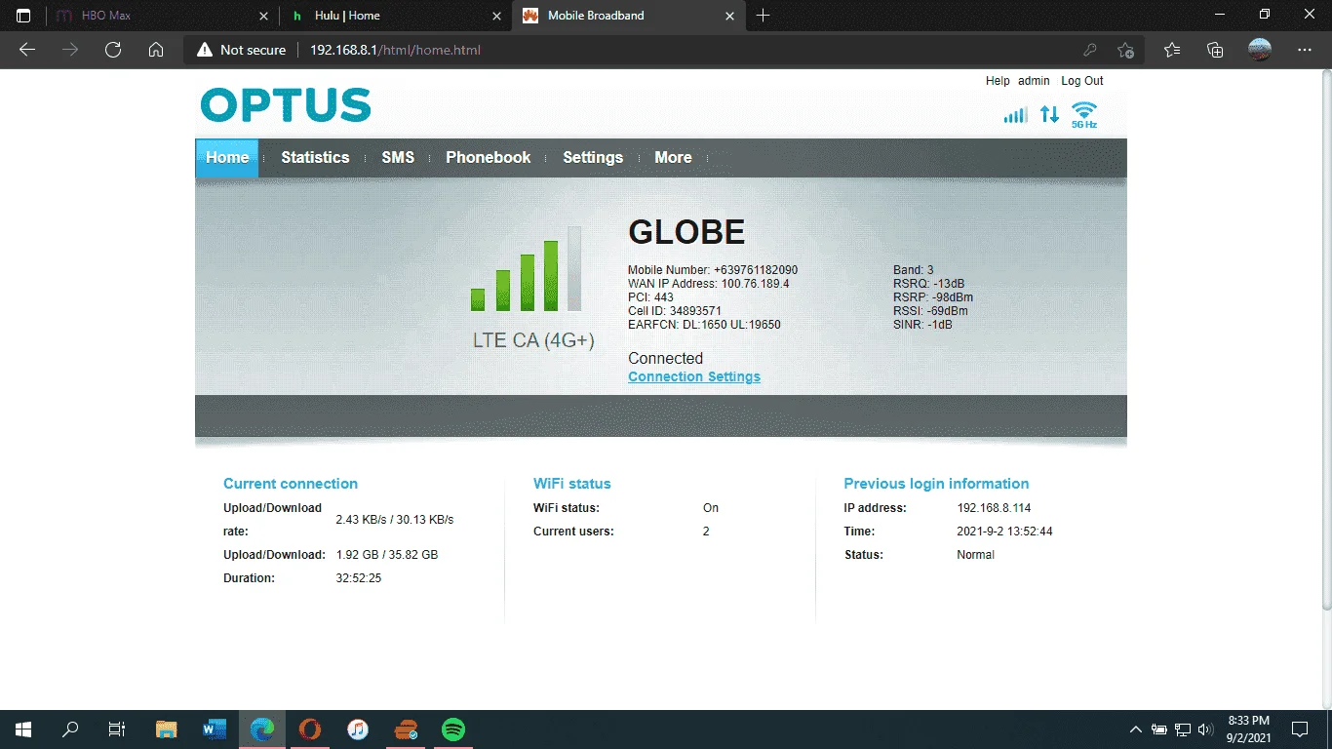Click the 1.92 GB / 35.82 GB value
The image size is (1332, 749).
tap(387, 555)
